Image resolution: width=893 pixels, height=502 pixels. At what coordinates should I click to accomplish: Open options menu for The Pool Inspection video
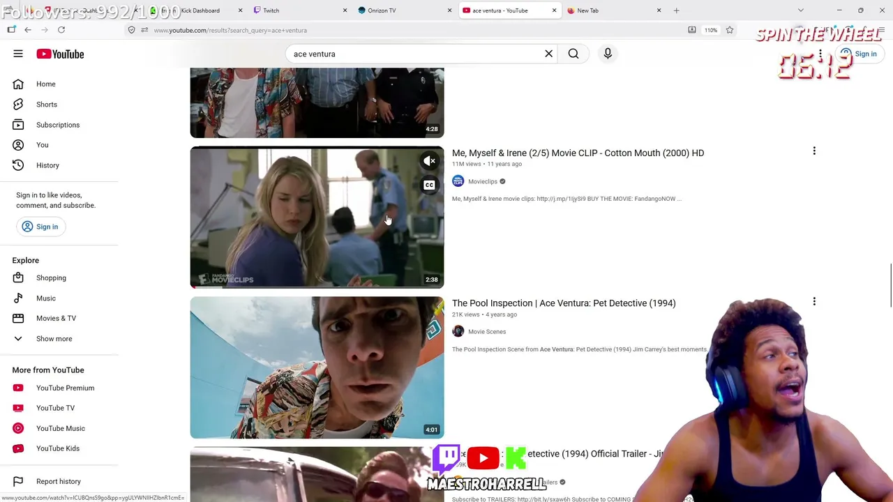coord(814,302)
